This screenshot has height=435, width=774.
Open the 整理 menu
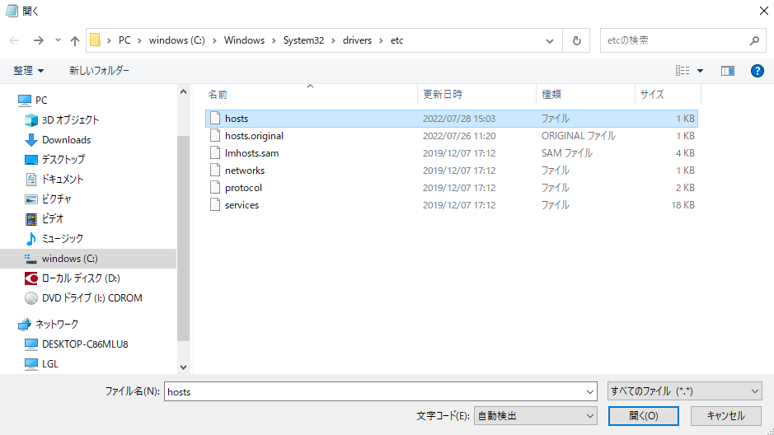(29, 71)
